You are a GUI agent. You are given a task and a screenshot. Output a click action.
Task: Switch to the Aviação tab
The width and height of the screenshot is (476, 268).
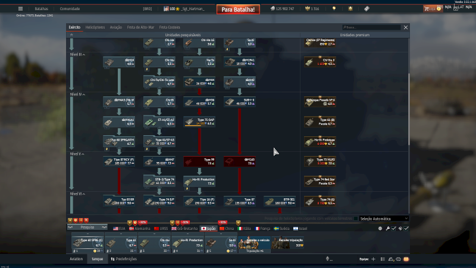click(x=115, y=27)
